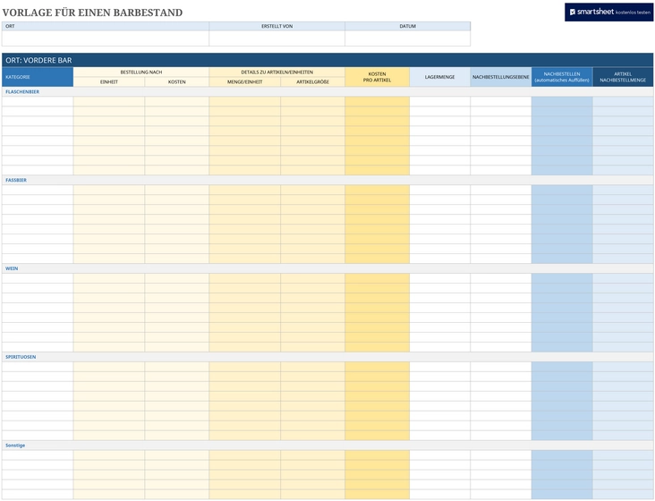Click the NACHBESTELLUNGSEBENE column header
Viewport: 655px width, 501px height.
(x=501, y=77)
